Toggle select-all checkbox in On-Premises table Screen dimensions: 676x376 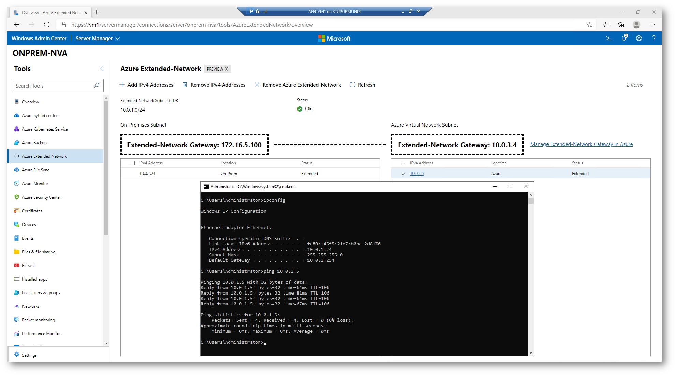click(x=133, y=163)
